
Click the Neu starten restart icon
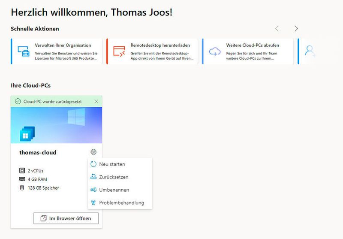(x=93, y=164)
